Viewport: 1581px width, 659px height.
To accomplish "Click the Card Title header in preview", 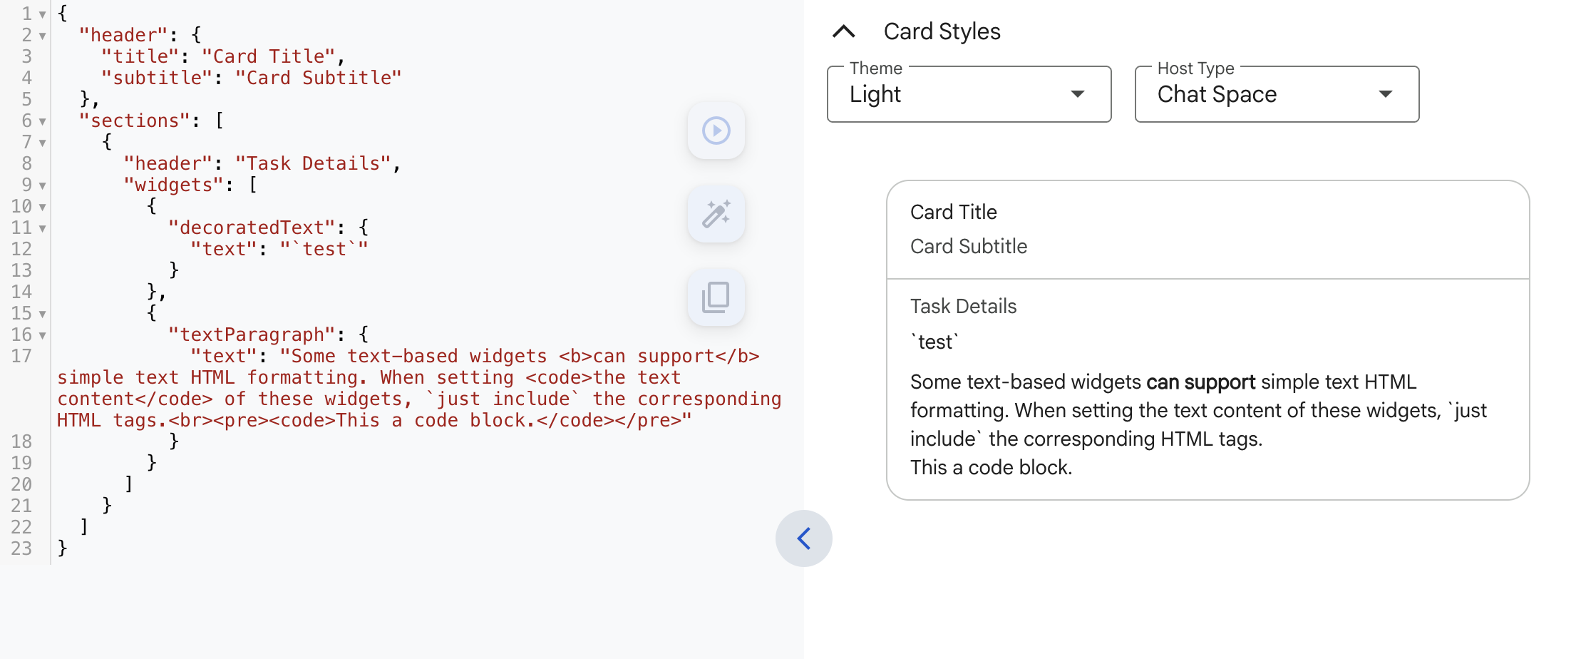I will pyautogui.click(x=953, y=212).
